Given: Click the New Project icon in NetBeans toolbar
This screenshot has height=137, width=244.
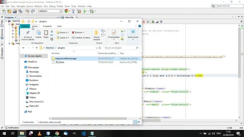Looking at the screenshot, I should click(x=9, y=11).
